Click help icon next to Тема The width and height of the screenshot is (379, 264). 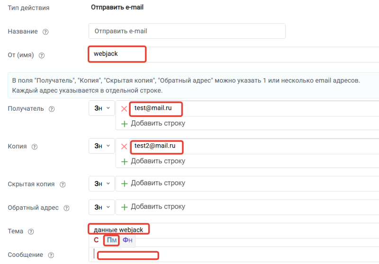tap(31, 232)
